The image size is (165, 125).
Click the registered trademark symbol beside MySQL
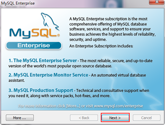(x=59, y=35)
